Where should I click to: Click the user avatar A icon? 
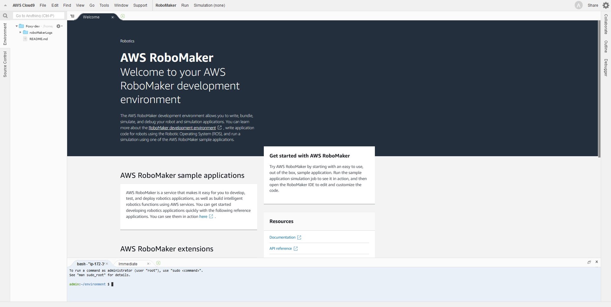tap(579, 5)
